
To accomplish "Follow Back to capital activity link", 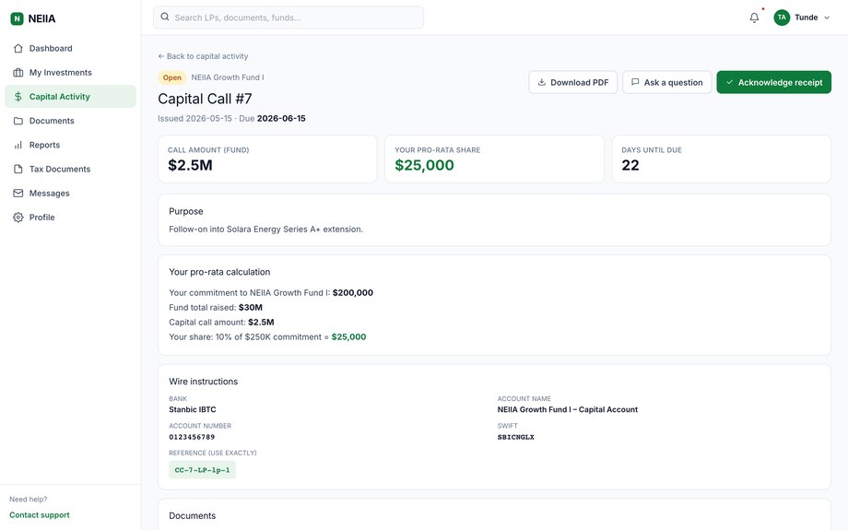I will (x=203, y=56).
